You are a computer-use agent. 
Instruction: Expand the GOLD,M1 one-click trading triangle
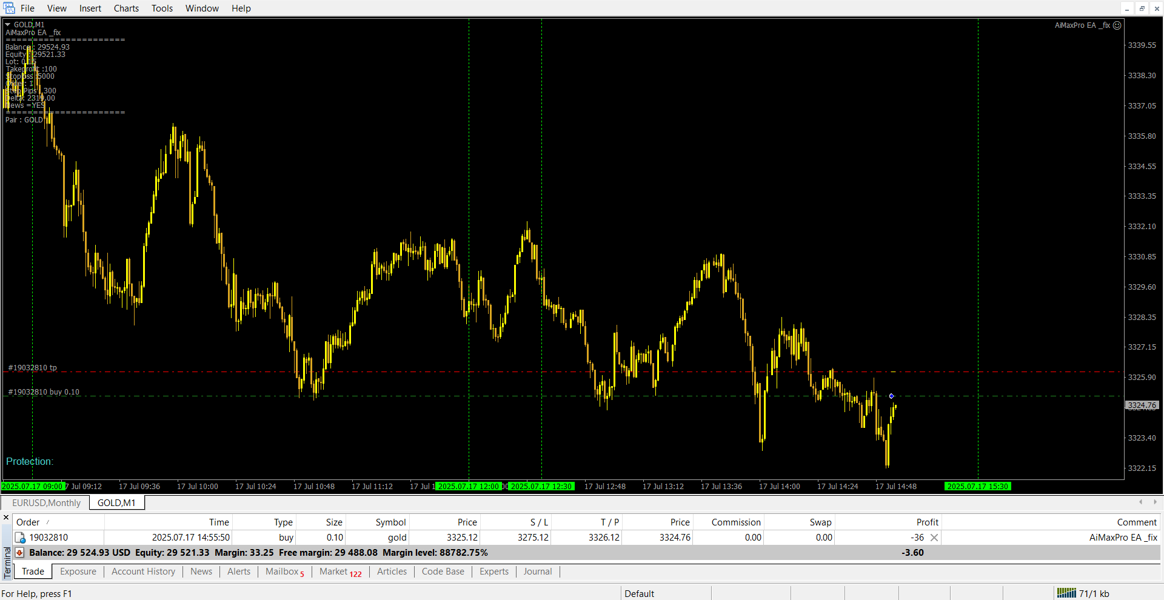click(8, 25)
